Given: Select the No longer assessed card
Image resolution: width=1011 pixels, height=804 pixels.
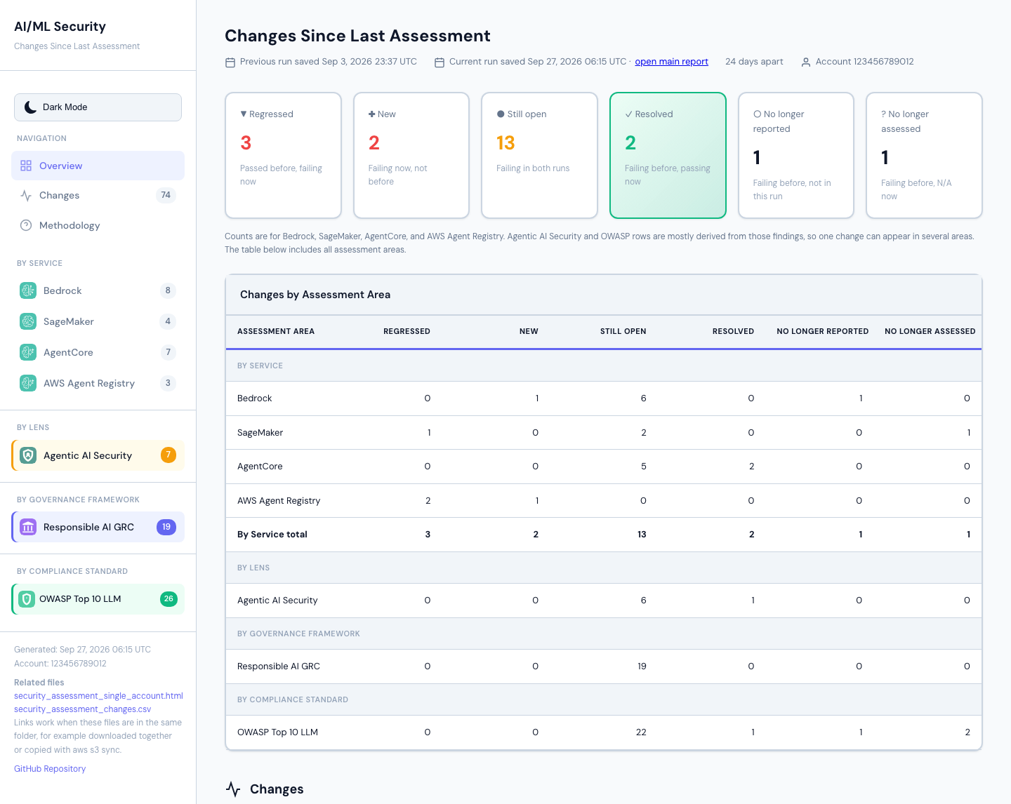Looking at the screenshot, I should 924,156.
